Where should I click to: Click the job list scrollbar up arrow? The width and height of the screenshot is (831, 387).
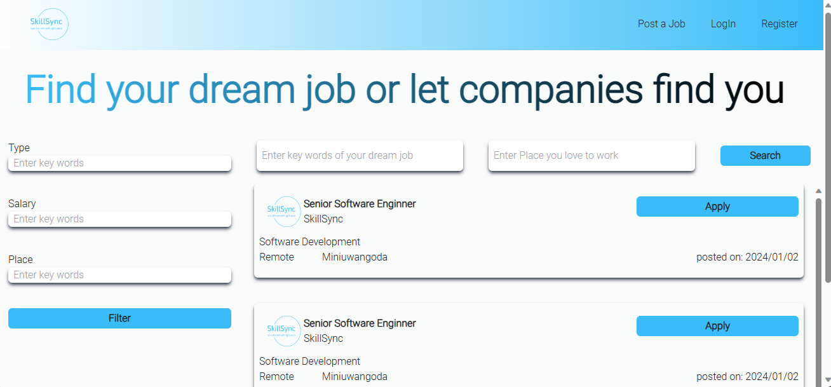pyautogui.click(x=818, y=191)
